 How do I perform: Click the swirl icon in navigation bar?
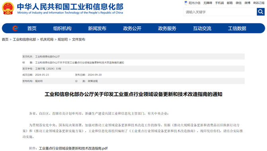[15, 28]
